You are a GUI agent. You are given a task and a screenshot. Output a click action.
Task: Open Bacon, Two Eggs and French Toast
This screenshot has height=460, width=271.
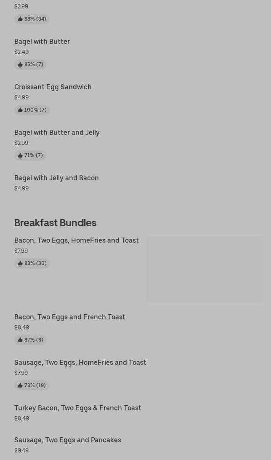(x=69, y=317)
